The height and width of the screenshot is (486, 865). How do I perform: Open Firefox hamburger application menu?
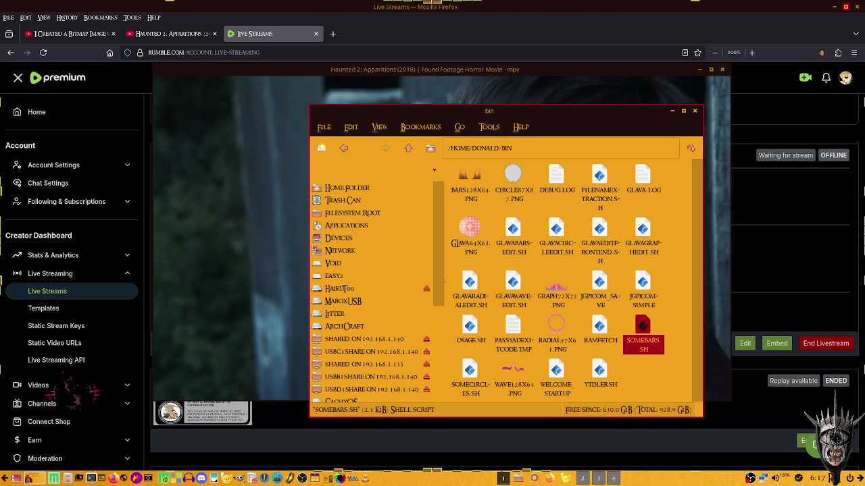click(853, 53)
